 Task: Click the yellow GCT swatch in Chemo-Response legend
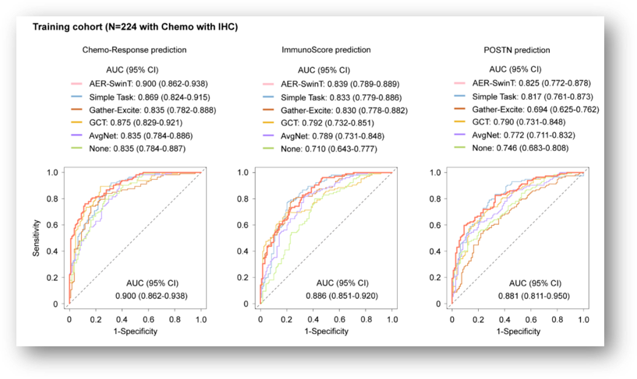76,123
